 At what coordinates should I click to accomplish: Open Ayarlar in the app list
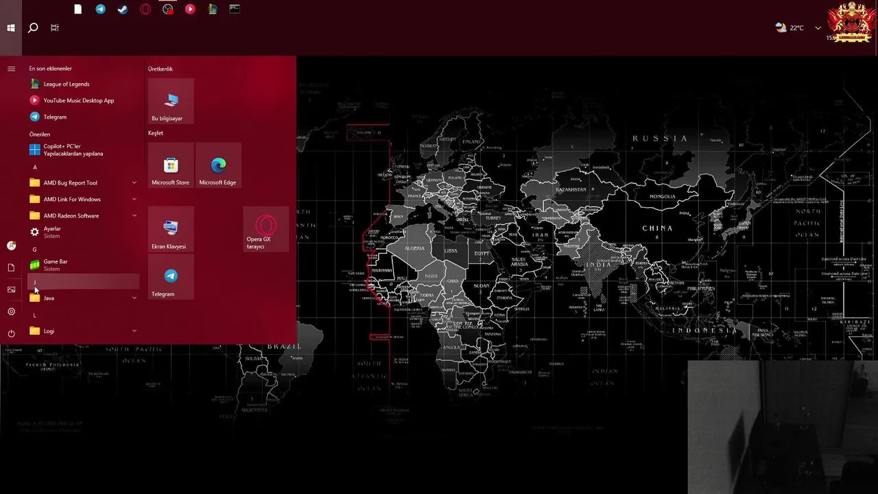[84, 232]
